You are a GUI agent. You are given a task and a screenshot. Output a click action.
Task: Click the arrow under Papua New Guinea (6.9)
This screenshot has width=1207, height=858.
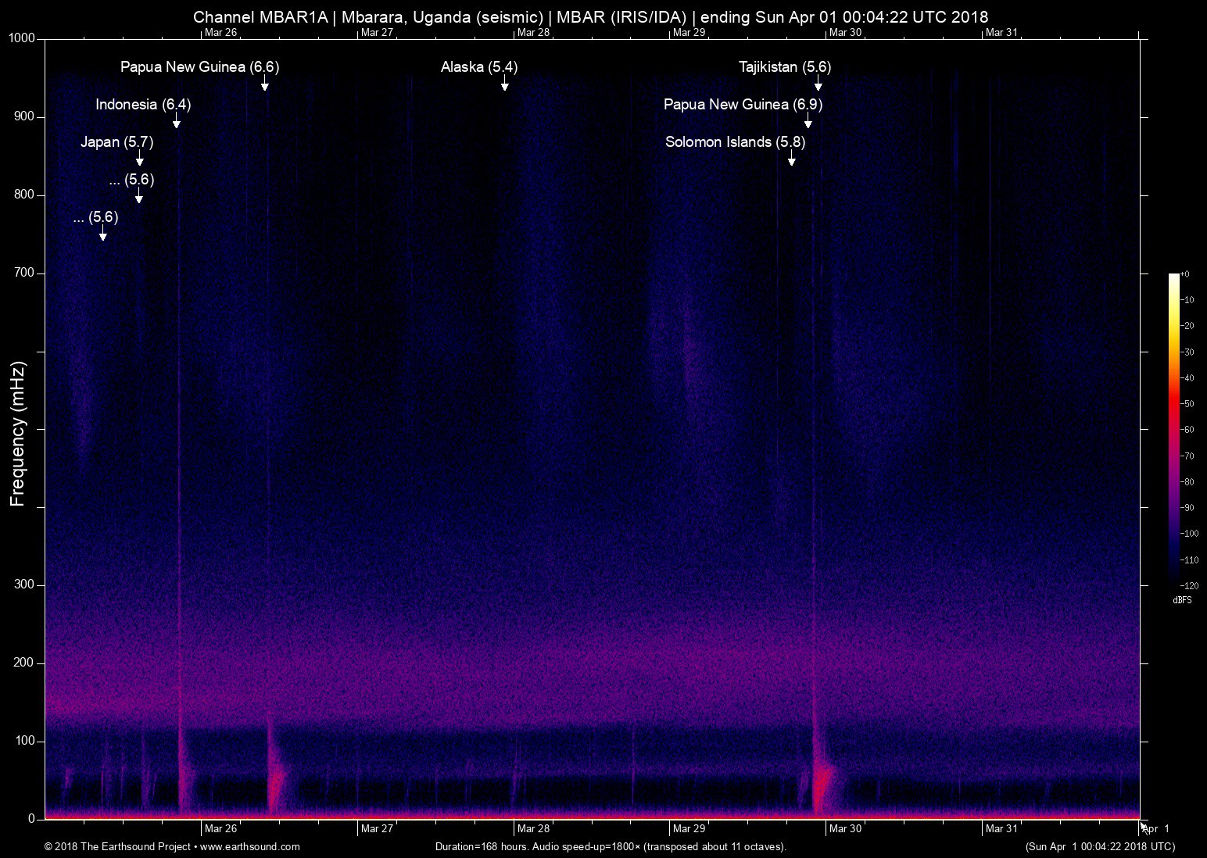808,121
